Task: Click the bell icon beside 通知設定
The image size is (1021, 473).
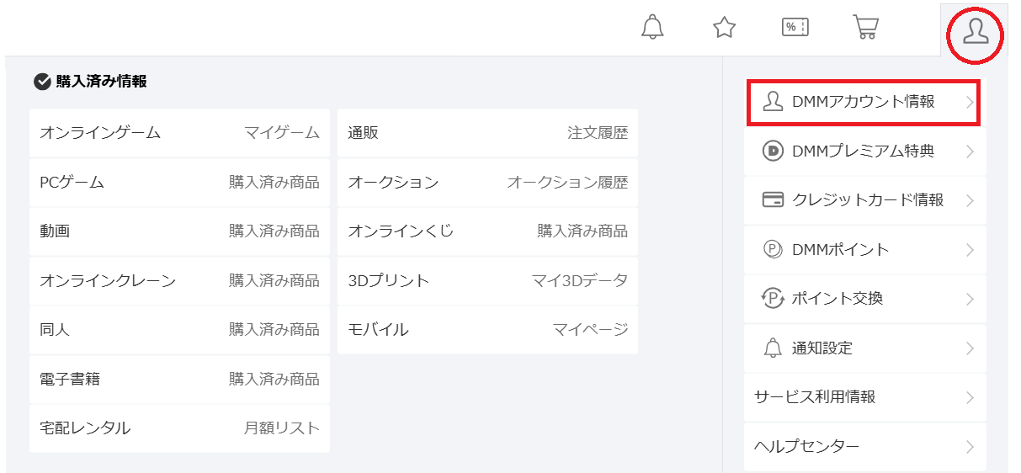Action: [x=772, y=348]
